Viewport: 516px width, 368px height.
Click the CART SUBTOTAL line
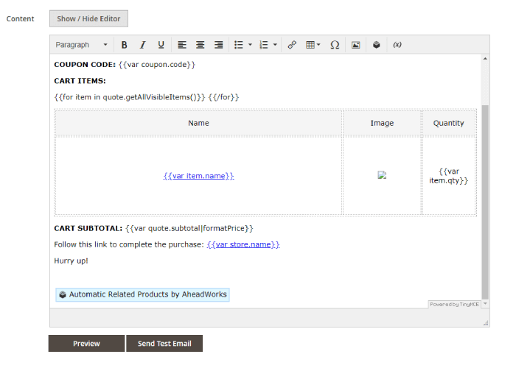(x=153, y=228)
